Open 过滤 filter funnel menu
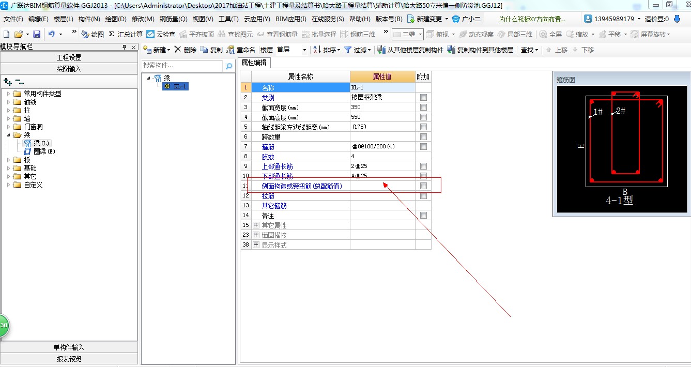691x367 pixels. coord(358,50)
